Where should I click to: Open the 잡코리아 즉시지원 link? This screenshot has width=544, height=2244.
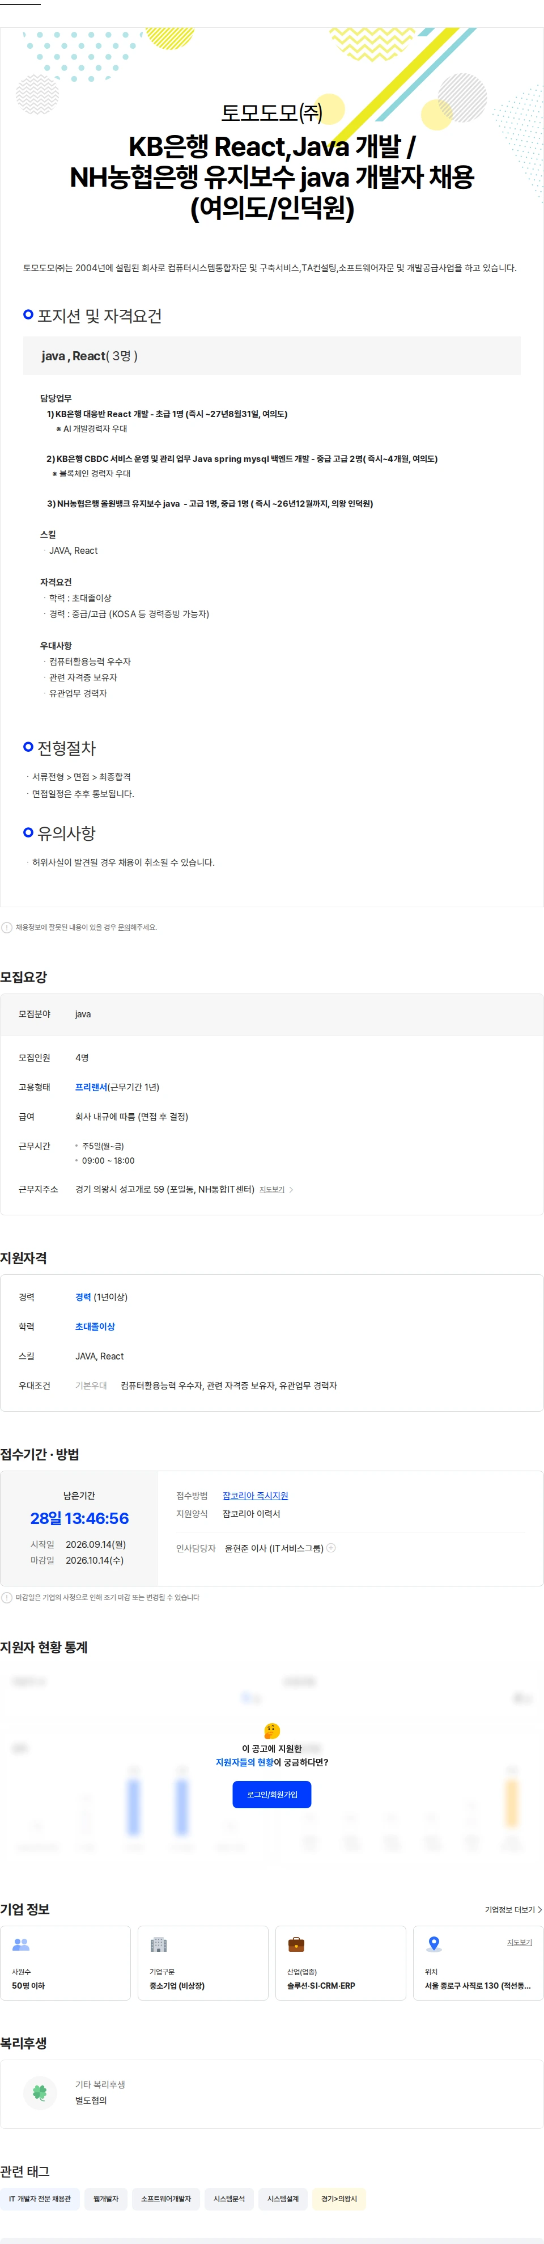tap(255, 1495)
